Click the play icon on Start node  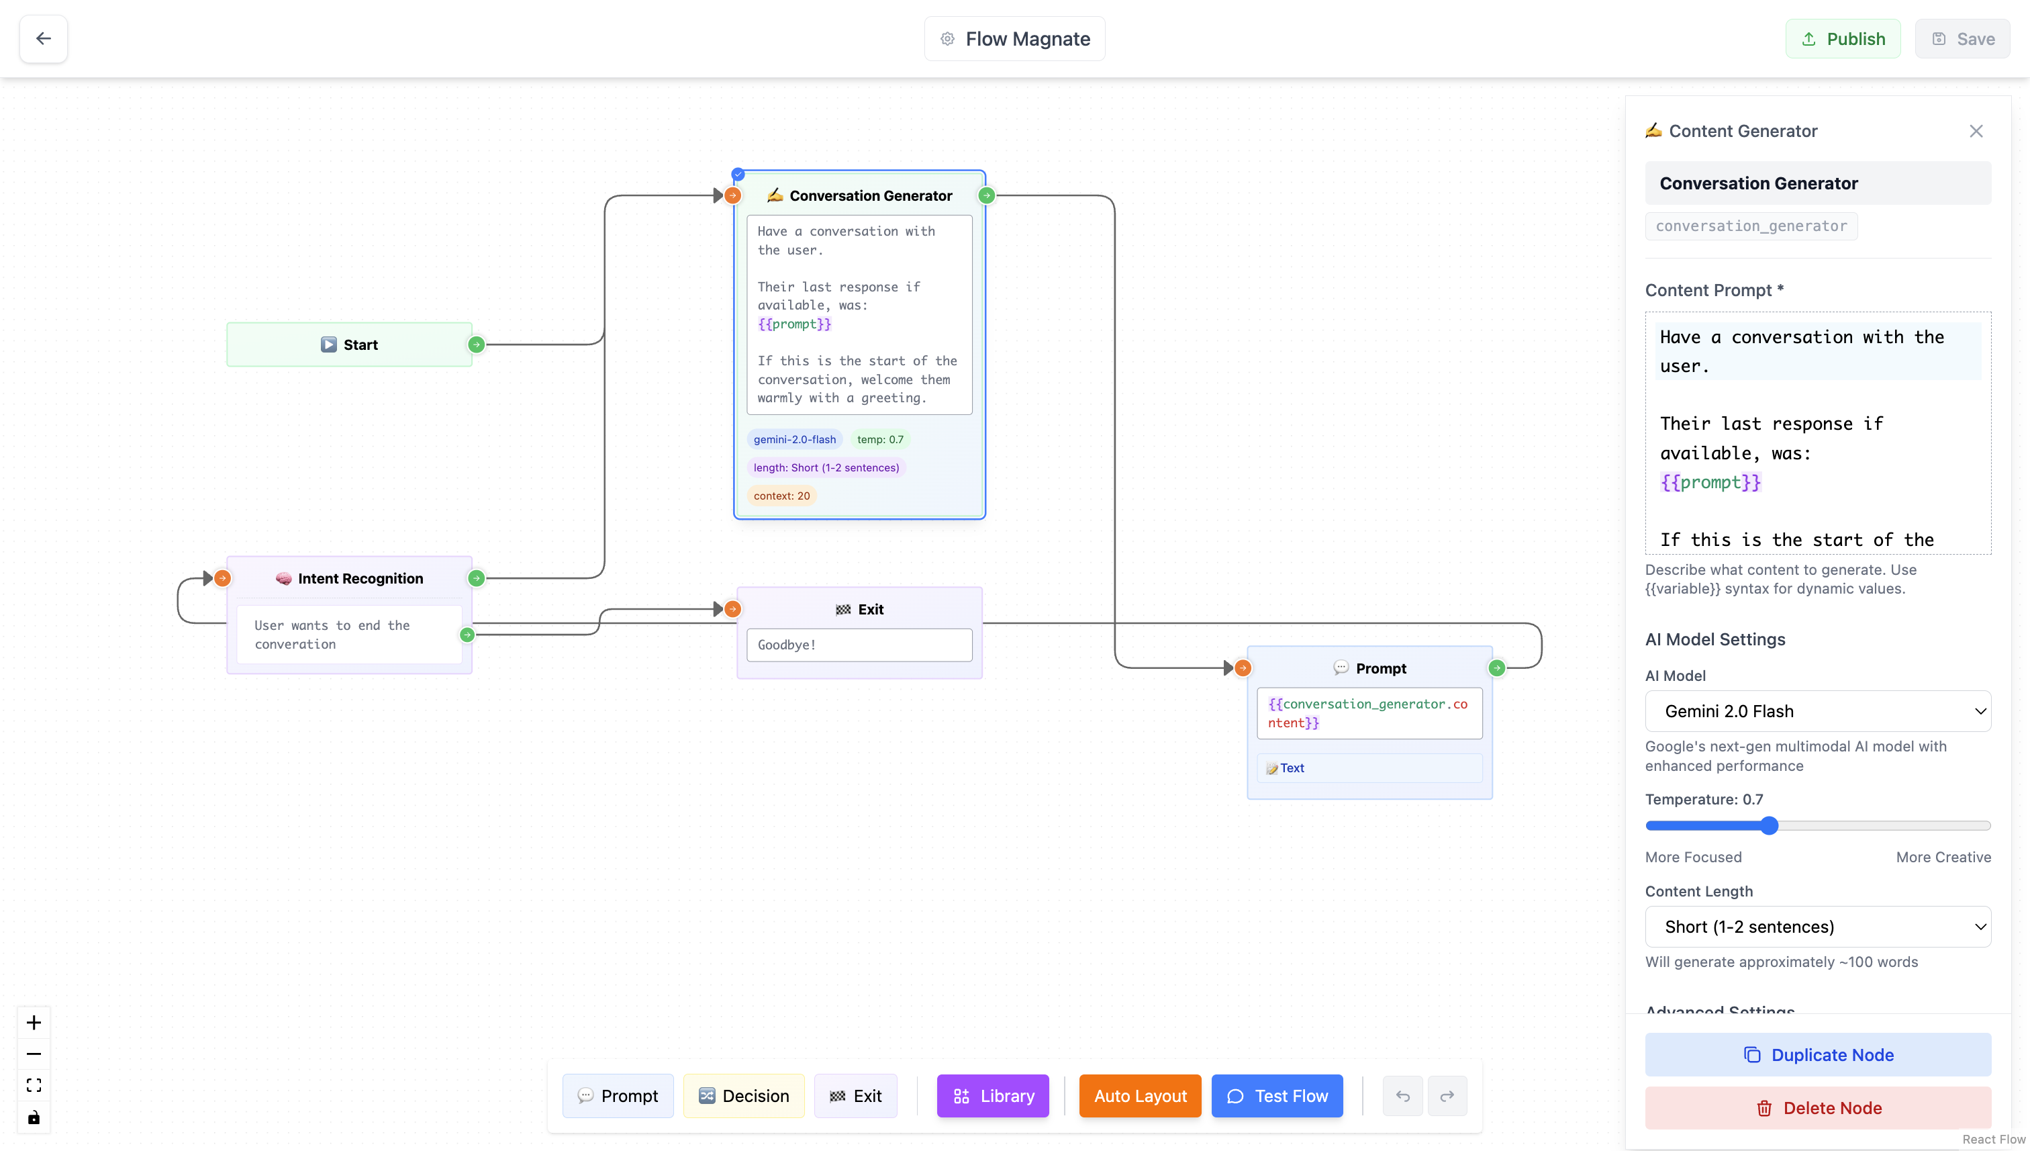pyautogui.click(x=329, y=344)
